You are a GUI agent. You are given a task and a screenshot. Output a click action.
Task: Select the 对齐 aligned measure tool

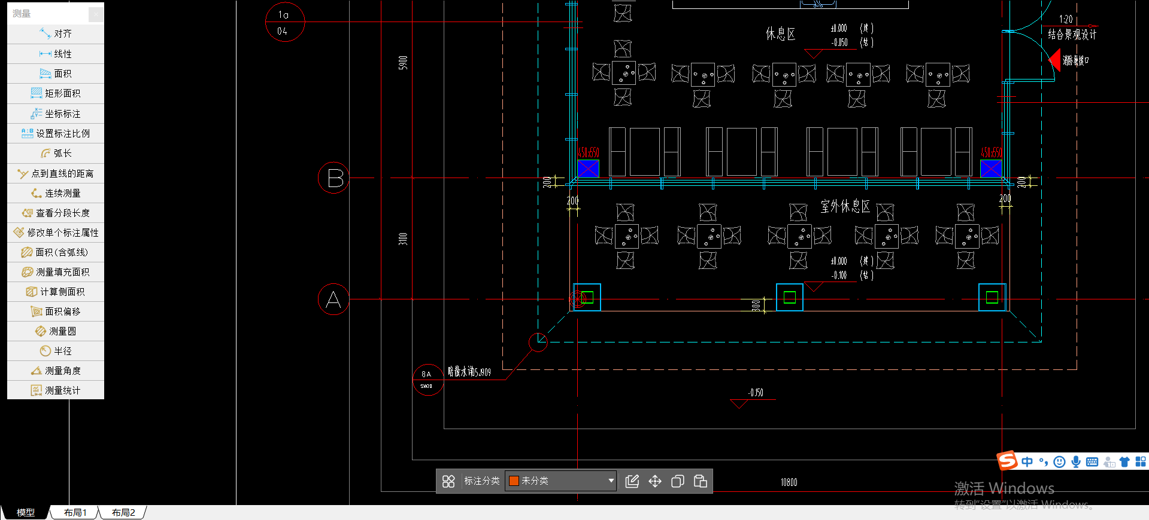pos(56,34)
